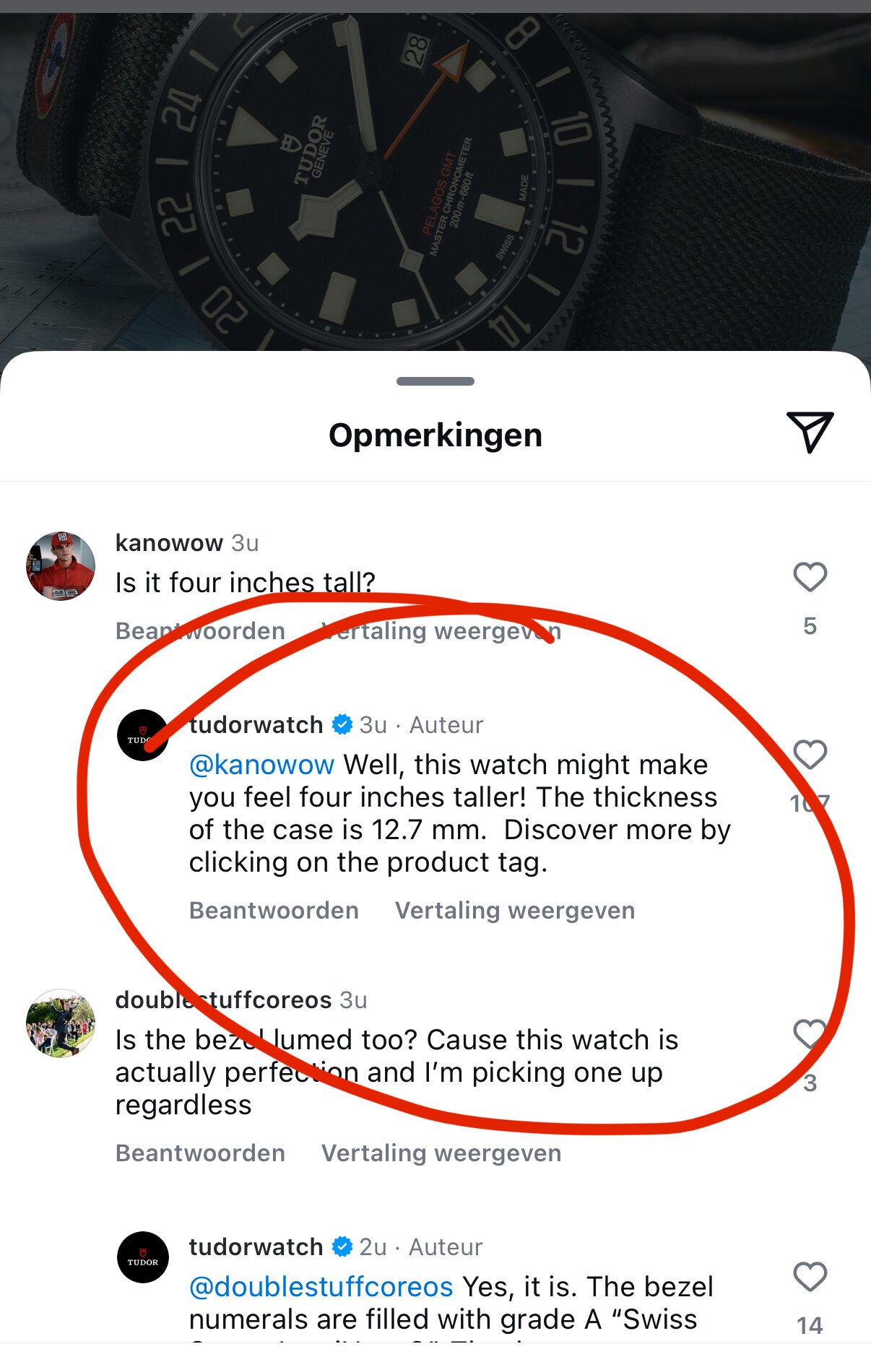Open tudorwatch avatar on second reply
The height and width of the screenshot is (1362, 871).
[x=143, y=1257]
